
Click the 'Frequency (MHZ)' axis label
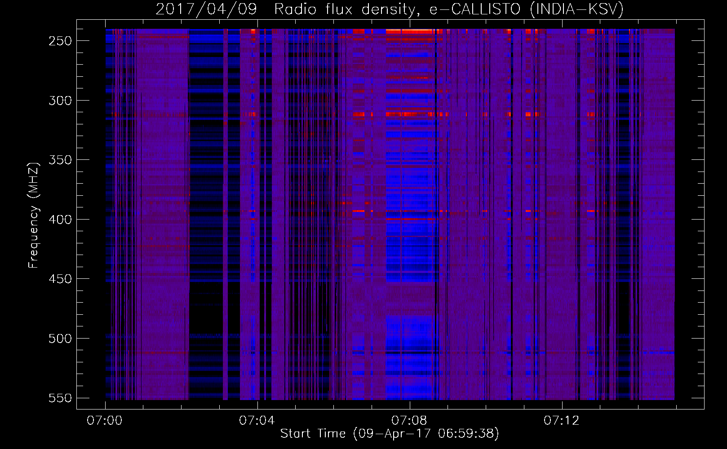(x=34, y=215)
